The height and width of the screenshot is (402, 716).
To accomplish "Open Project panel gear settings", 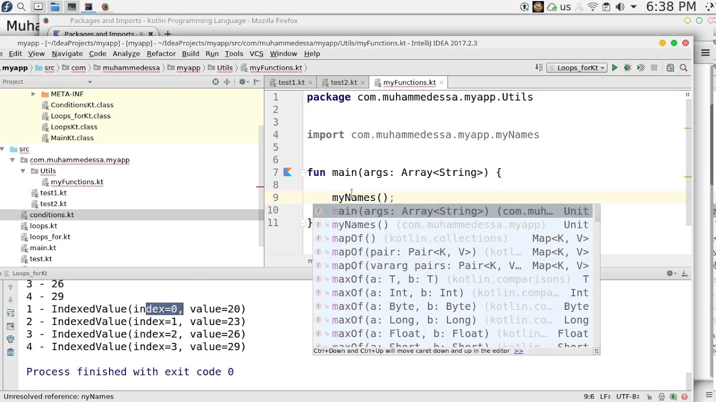I will 243,82.
